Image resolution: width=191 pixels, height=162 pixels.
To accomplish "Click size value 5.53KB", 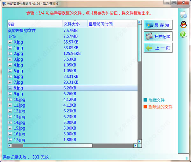I will coord(70,59).
